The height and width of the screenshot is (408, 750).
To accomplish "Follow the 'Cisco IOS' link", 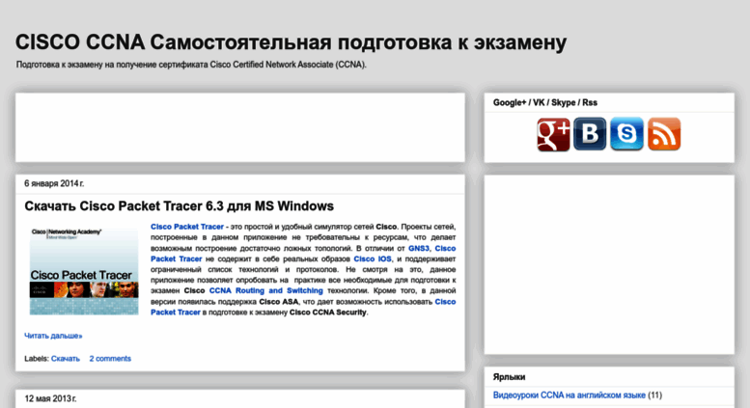I will [373, 258].
